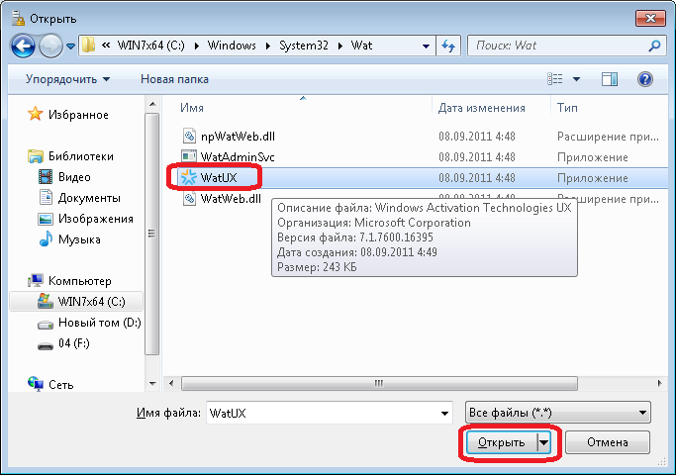Cancel with the Отмена button
Image resolution: width=676 pixels, height=475 pixels.
pos(607,442)
